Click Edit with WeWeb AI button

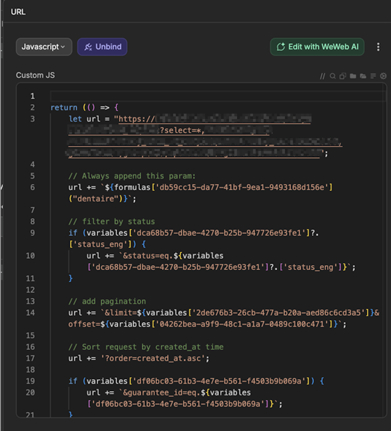(317, 47)
